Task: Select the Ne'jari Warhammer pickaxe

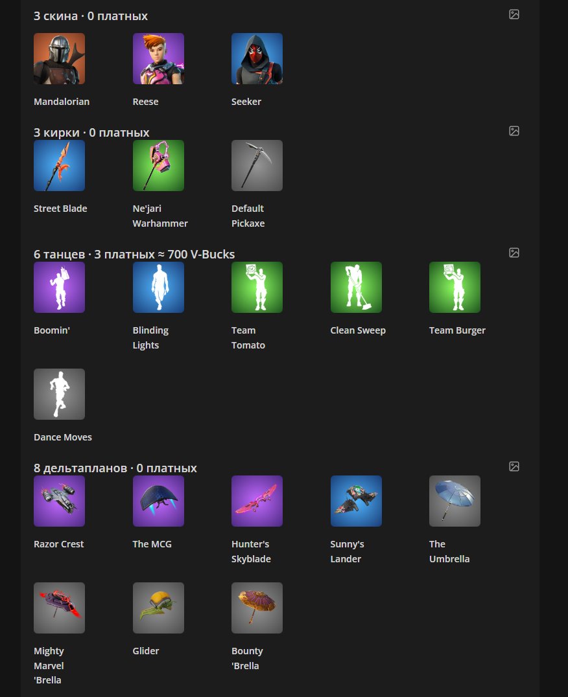Action: (158, 166)
